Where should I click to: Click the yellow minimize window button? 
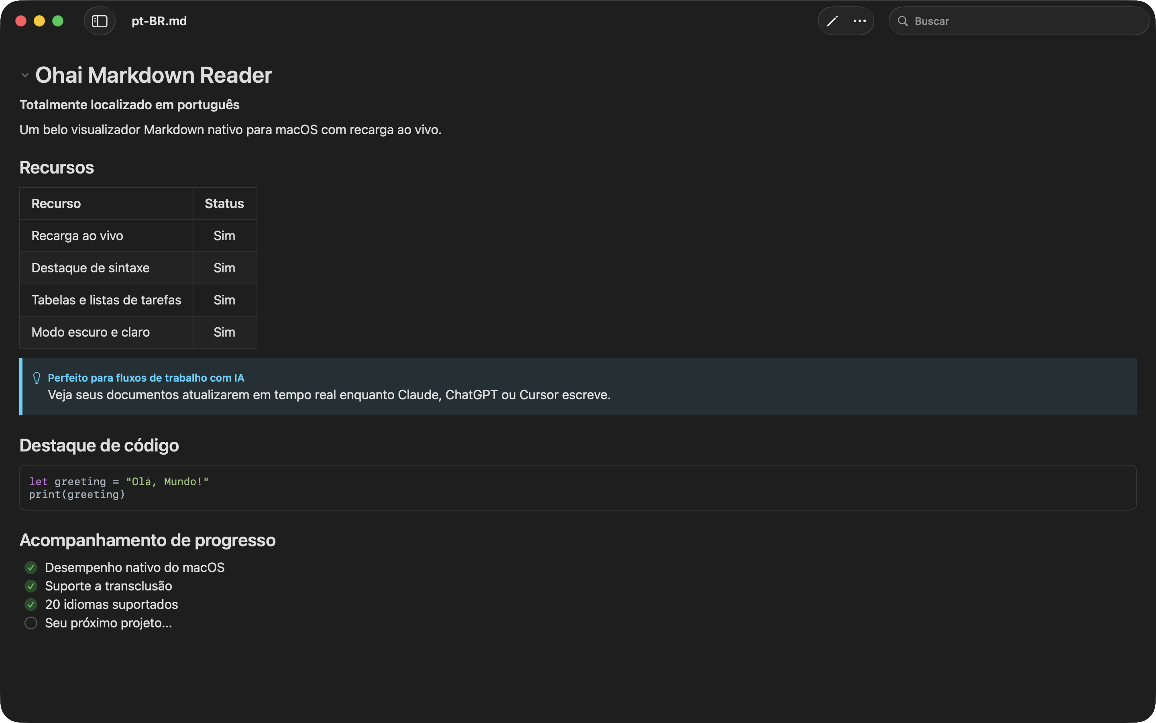39,21
